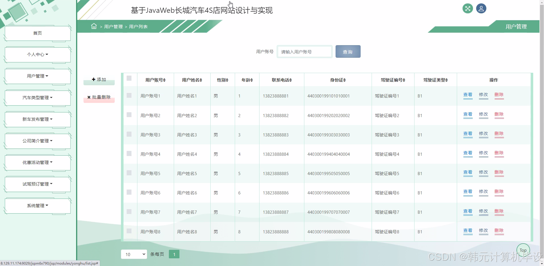Click the 用户管理 page title banner
This screenshot has width=544, height=266.
516,27
